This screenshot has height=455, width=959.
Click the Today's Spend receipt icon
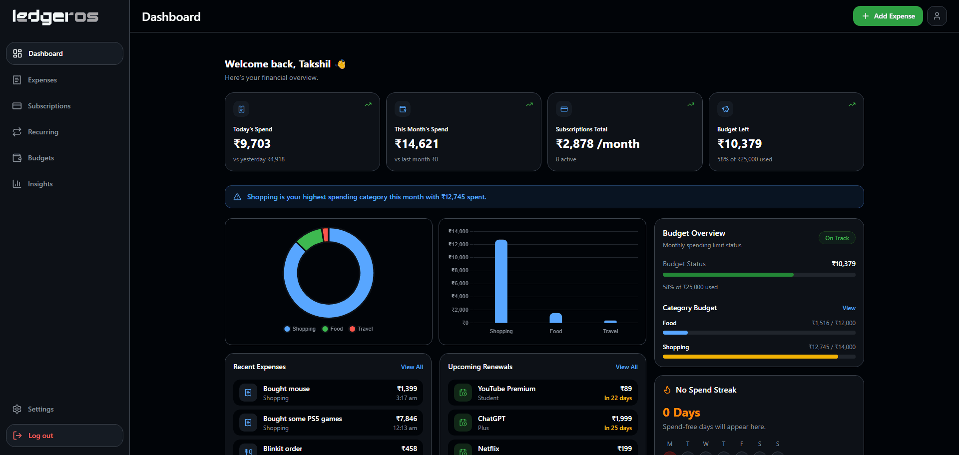241,109
